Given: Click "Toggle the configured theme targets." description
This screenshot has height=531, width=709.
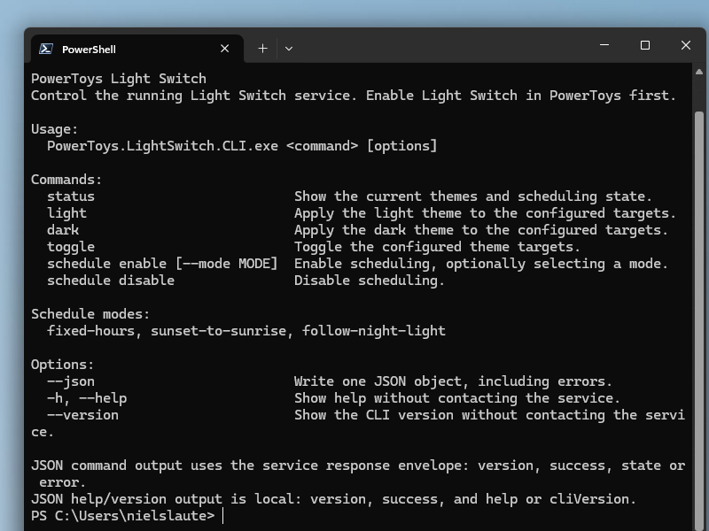Looking at the screenshot, I should (437, 247).
